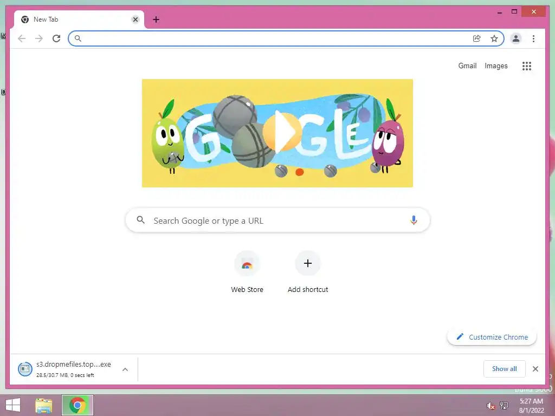Viewport: 555px width, 416px height.
Task: Go back with the browser back arrow
Action: tap(22, 38)
